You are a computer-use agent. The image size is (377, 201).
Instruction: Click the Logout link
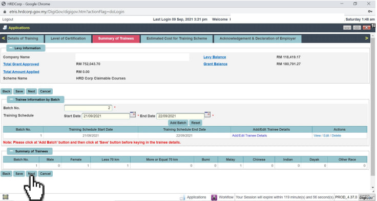click(8, 19)
